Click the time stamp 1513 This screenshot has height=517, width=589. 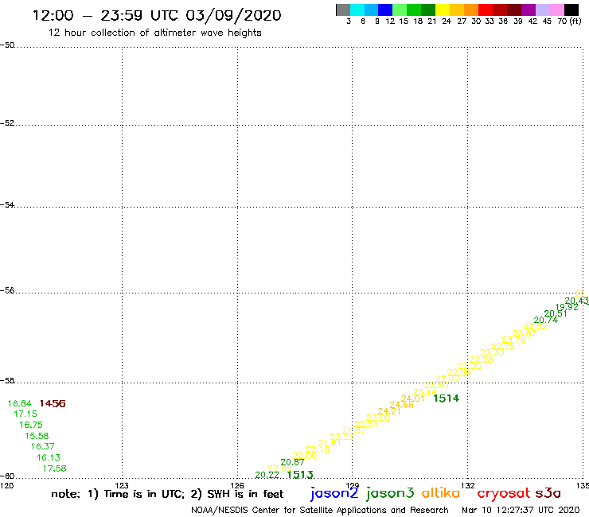[x=300, y=475]
